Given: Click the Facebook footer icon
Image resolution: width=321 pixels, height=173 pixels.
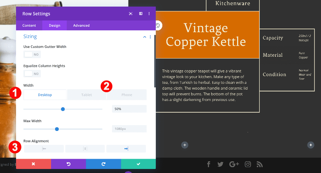Looking at the screenshot, I should coord(208,164).
